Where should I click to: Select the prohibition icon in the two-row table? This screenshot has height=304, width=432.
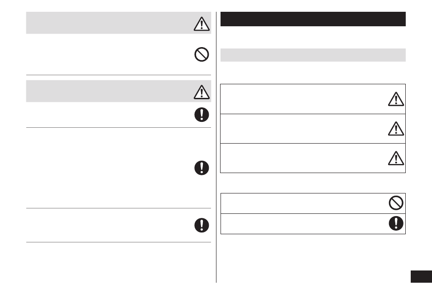click(x=396, y=203)
